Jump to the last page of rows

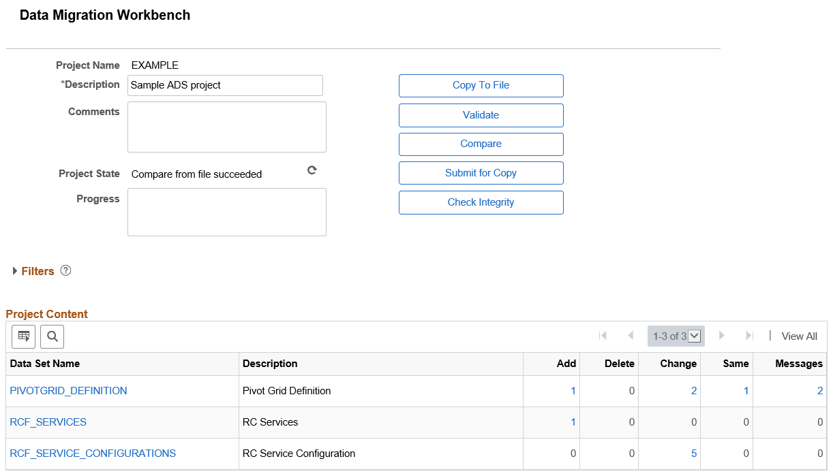(748, 335)
